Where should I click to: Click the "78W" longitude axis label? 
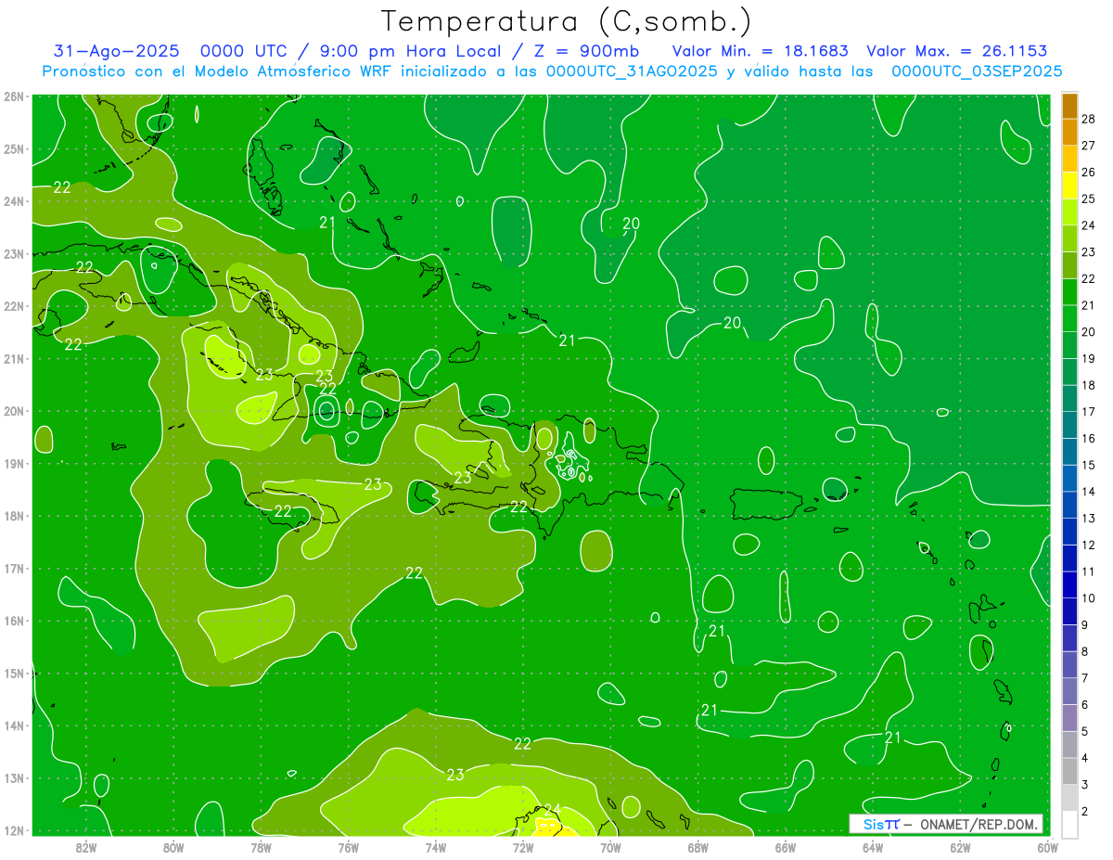tap(261, 847)
